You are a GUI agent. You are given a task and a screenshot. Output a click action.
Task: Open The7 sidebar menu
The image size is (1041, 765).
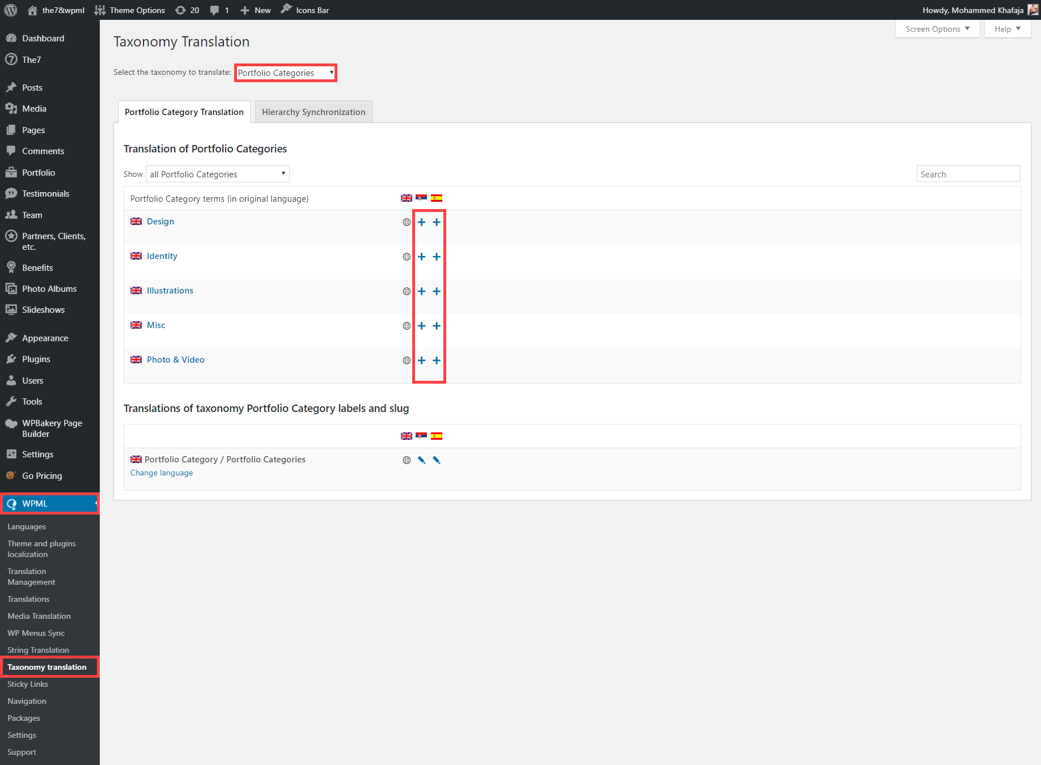click(x=50, y=59)
